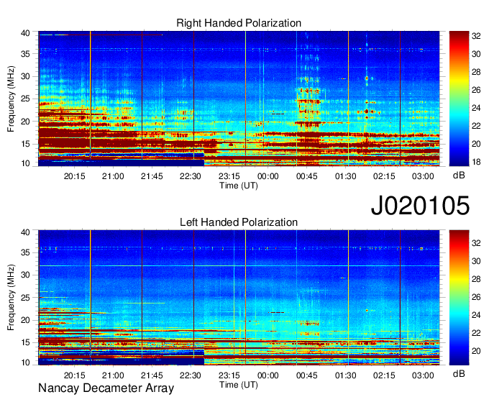Click the 32 dB tick on Left Handed colorbar
The height and width of the screenshot is (397, 489).
(x=476, y=243)
